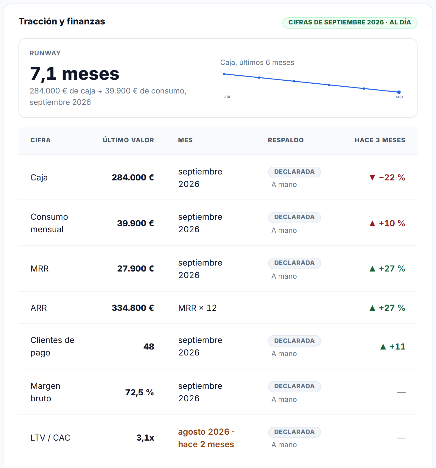
Task: Click the "RUNWAY" card label
Action: tap(45, 53)
